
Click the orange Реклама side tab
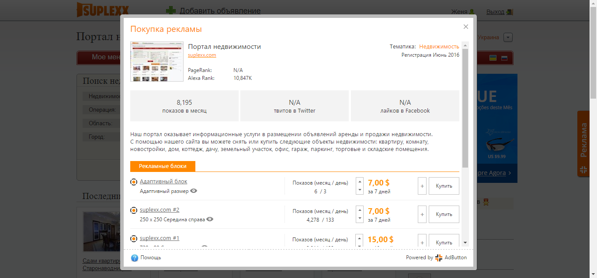coord(583,144)
